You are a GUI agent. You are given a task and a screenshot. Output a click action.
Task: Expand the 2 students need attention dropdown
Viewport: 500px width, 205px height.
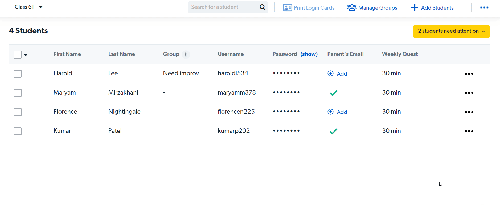click(x=451, y=31)
